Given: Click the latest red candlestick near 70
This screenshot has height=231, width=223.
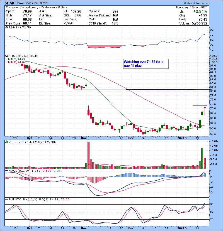Looking at the screenshot, I should [x=205, y=111].
